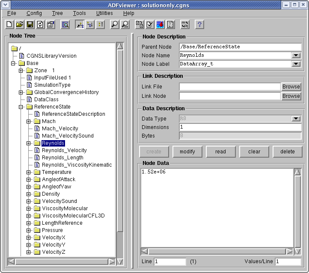
Task: Click the window menu arrow in title bar
Action: [x=5, y=5]
